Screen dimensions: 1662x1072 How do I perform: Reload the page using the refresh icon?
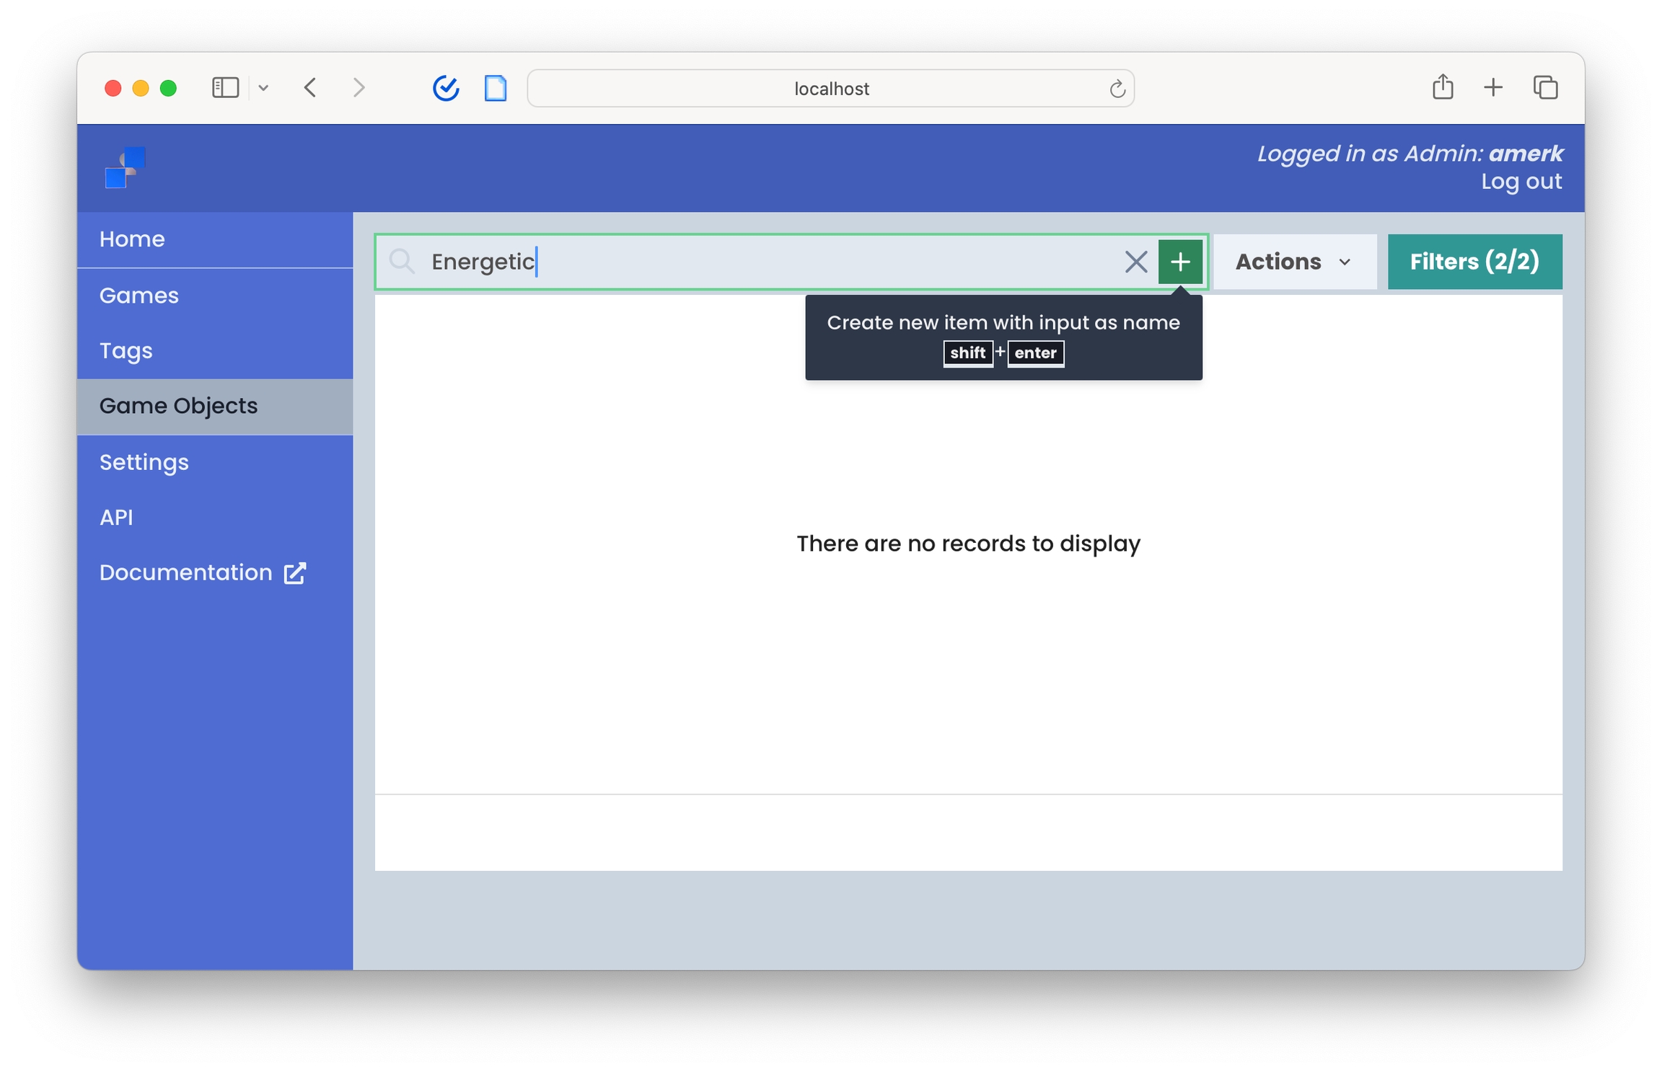click(x=1117, y=89)
